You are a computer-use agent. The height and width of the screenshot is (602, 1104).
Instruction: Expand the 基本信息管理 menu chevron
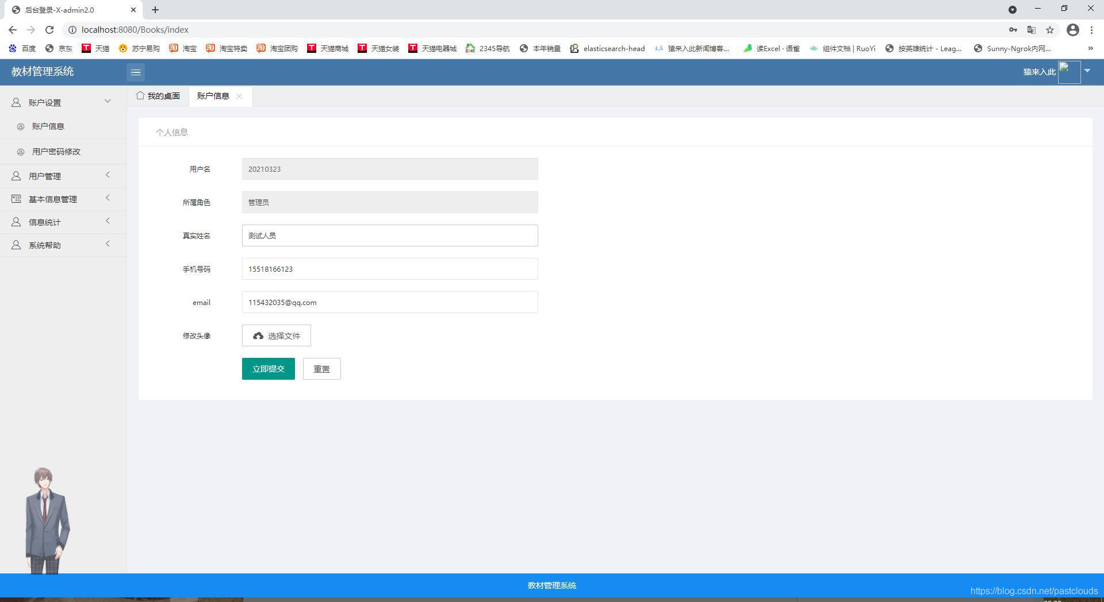(x=108, y=198)
